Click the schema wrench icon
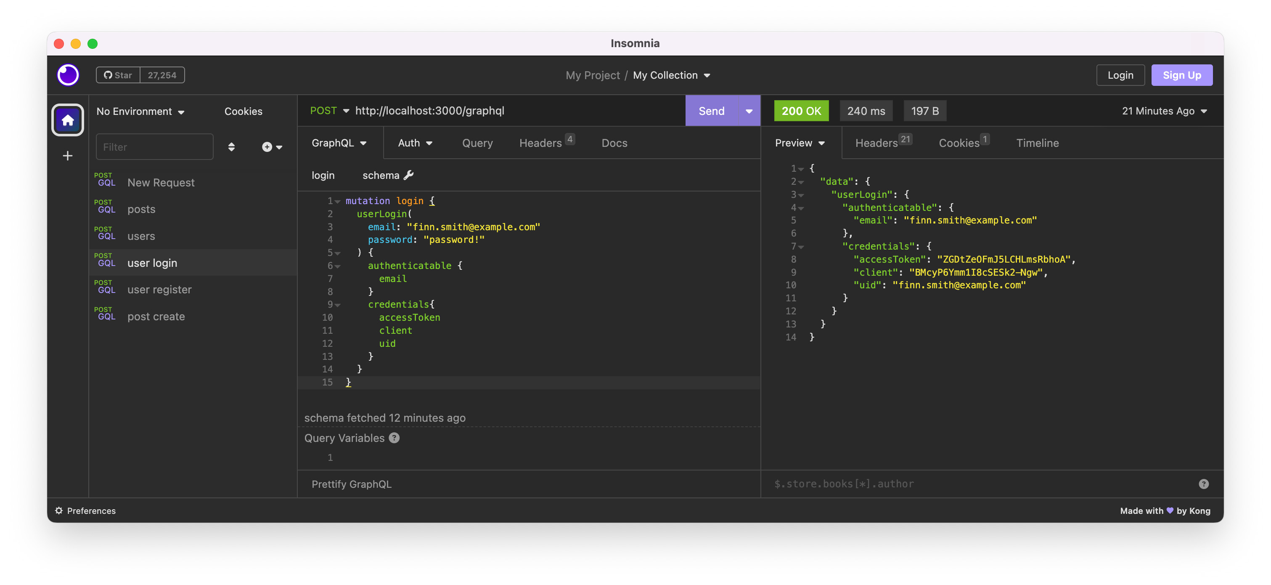Image resolution: width=1271 pixels, height=585 pixels. 408,175
